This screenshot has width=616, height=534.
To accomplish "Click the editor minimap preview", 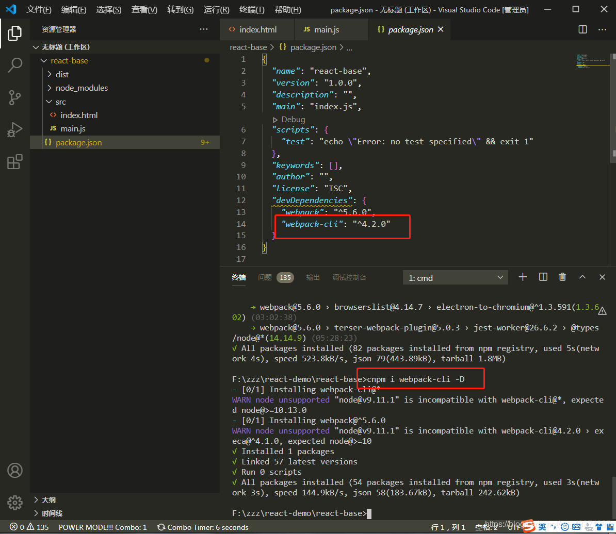I will (592, 62).
